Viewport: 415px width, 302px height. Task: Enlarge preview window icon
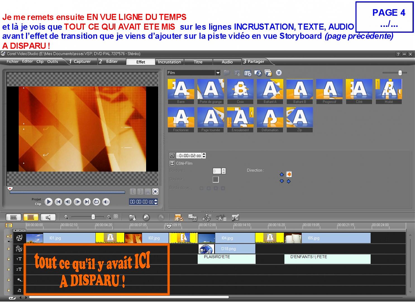coord(155,192)
